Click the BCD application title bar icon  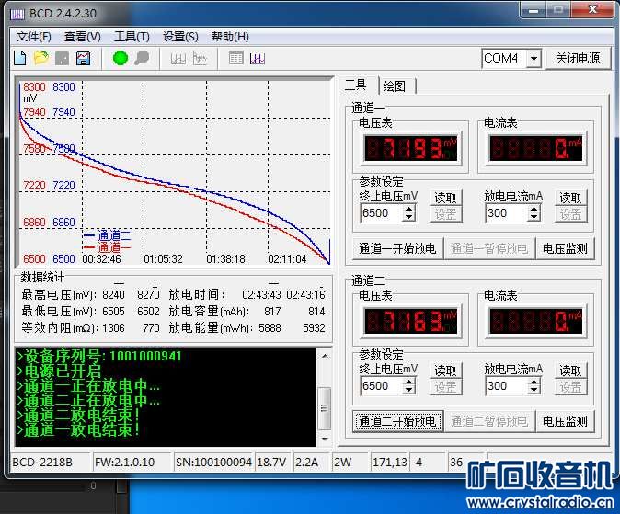17,14
